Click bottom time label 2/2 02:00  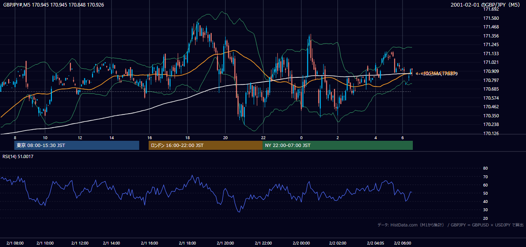pos(337,243)
